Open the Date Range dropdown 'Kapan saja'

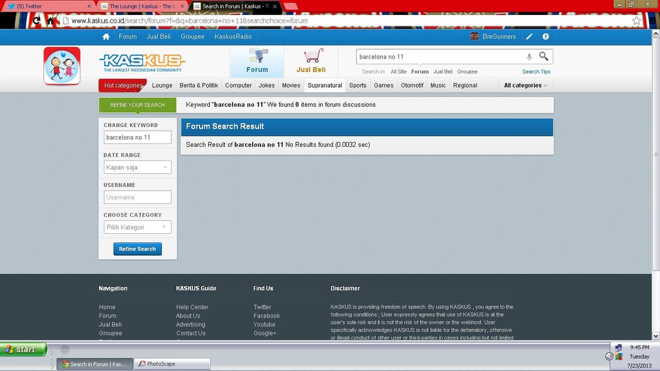pos(137,167)
